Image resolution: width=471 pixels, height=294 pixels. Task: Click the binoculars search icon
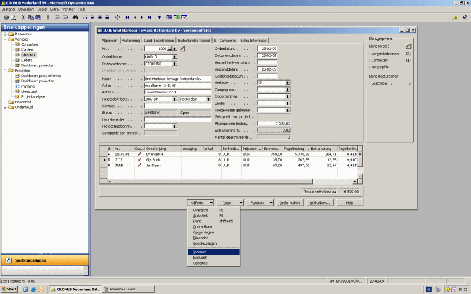[76, 18]
